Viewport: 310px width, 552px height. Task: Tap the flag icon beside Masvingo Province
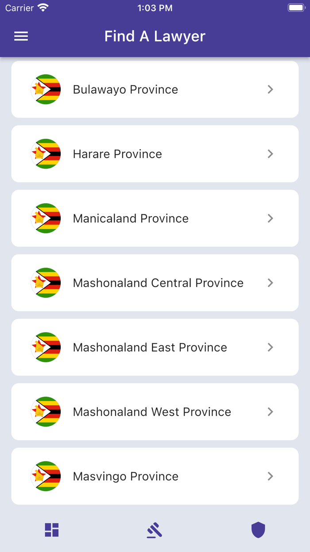[46, 476]
